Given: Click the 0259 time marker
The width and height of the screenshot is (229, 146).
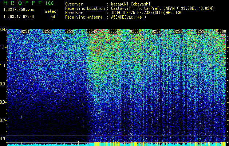Looking at the screenshot, I should pyautogui.click(x=200, y=31).
